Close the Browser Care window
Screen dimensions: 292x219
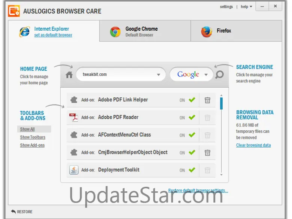(275, 6)
